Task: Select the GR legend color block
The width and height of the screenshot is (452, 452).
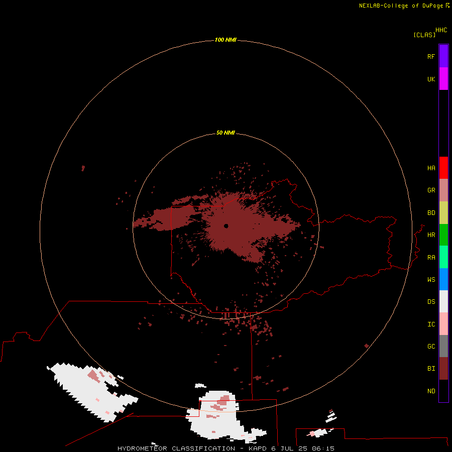Action: click(x=443, y=190)
